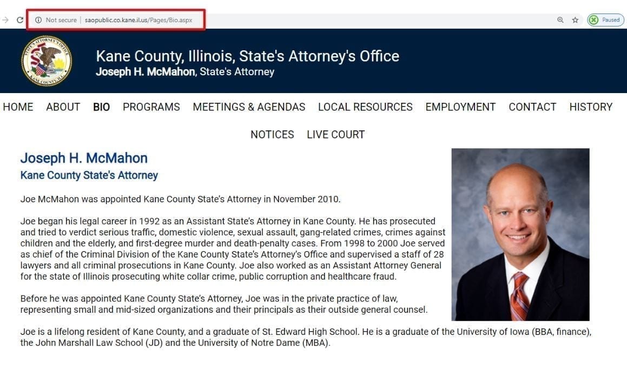Viewport: 627px width, 375px height.
Task: Open the HOME menu item
Action: coord(18,107)
